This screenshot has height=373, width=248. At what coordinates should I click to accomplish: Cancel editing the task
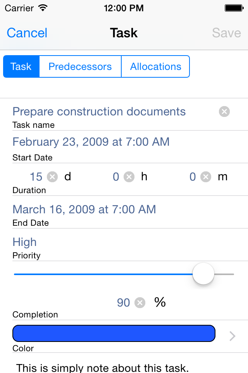[x=27, y=33]
